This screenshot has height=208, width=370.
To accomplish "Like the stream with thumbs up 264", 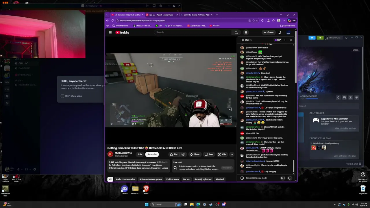I will [174, 154].
